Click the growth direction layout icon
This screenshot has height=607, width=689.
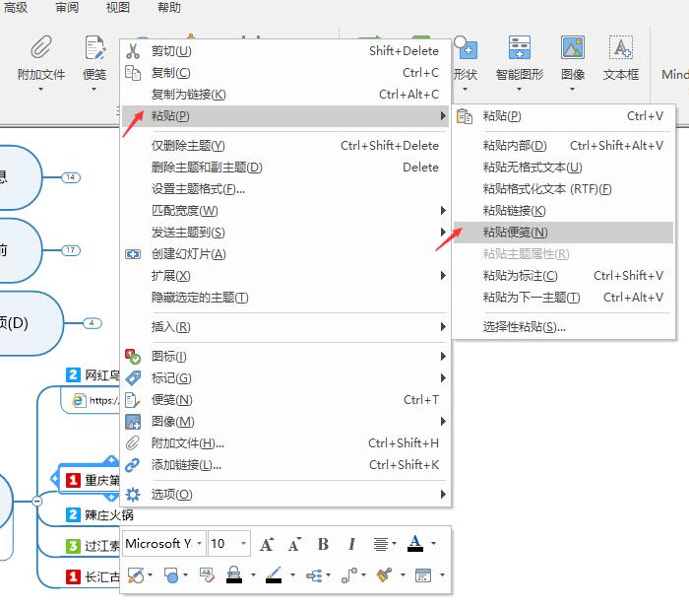(314, 575)
